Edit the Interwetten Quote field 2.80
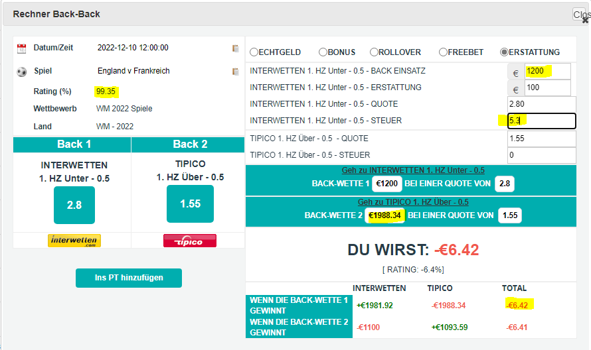This screenshot has width=591, height=350. pyautogui.click(x=542, y=104)
